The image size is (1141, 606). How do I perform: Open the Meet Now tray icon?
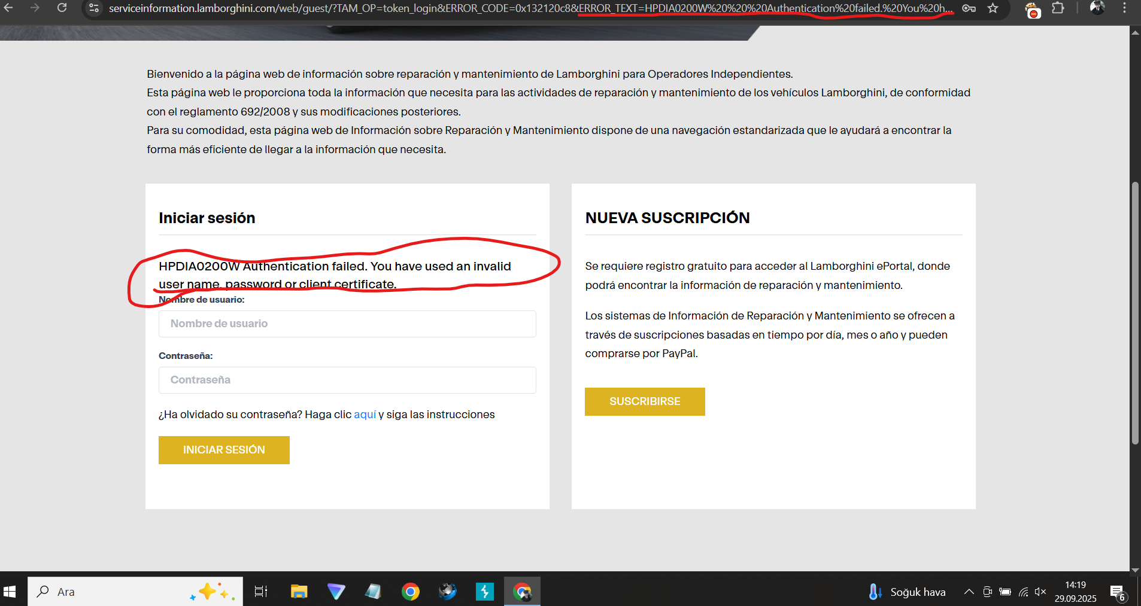click(988, 592)
